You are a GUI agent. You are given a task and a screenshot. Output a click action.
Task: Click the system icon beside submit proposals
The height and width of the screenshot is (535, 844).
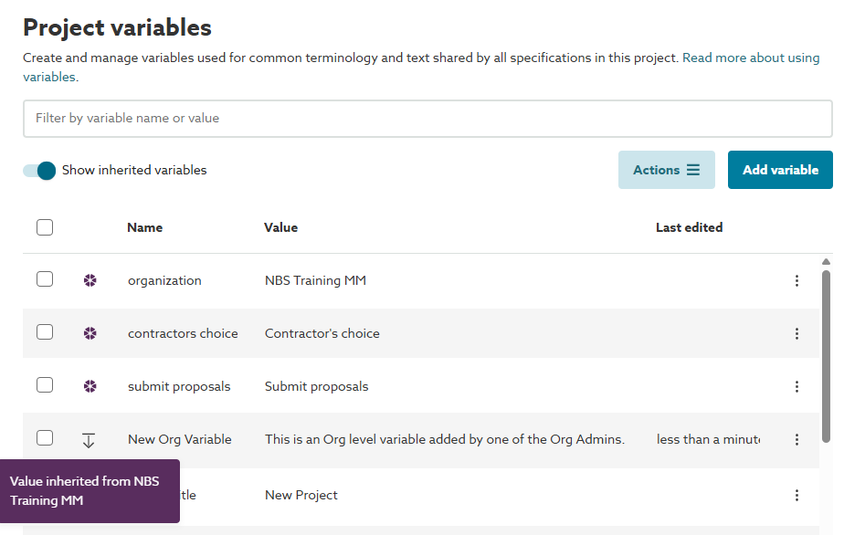pyautogui.click(x=90, y=386)
